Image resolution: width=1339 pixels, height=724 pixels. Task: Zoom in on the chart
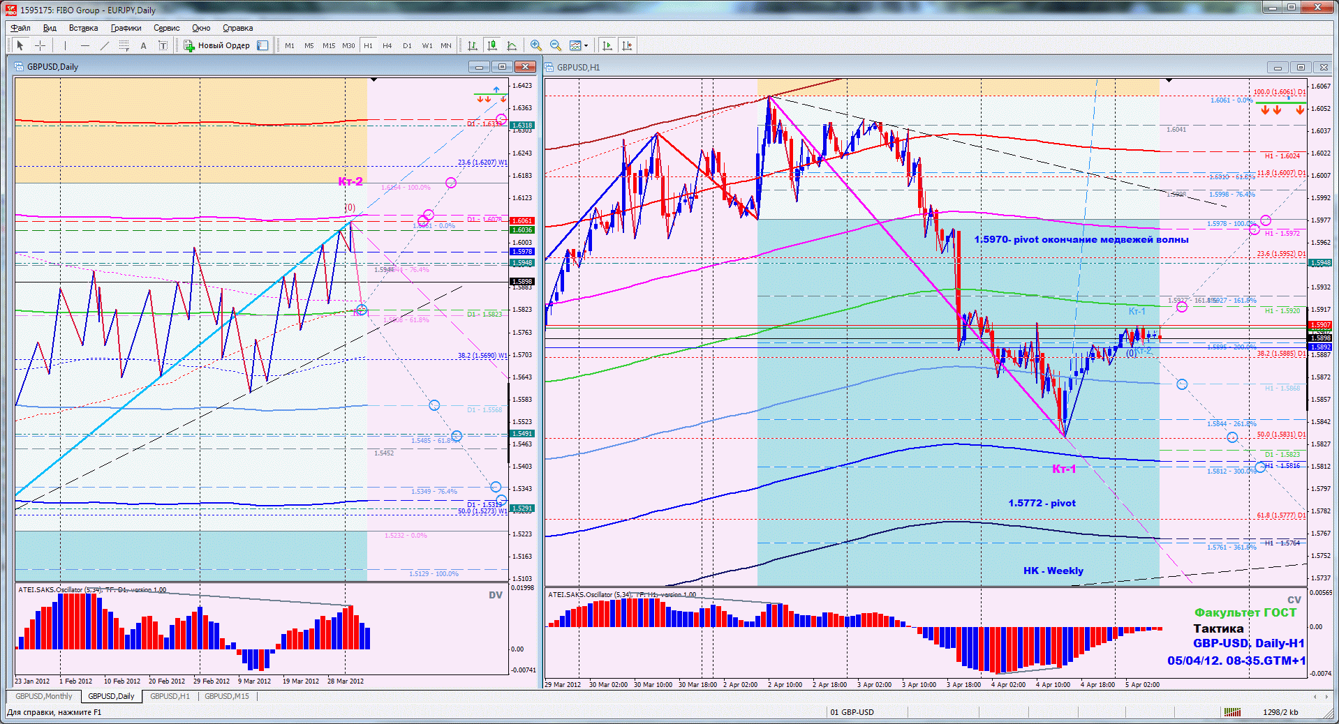(x=536, y=45)
